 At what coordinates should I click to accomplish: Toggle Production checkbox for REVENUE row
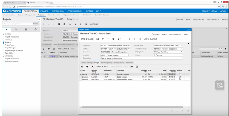tap(180, 74)
